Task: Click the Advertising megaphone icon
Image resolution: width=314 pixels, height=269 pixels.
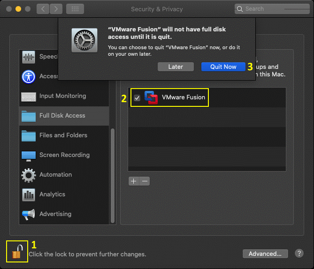Action: [x=29, y=214]
